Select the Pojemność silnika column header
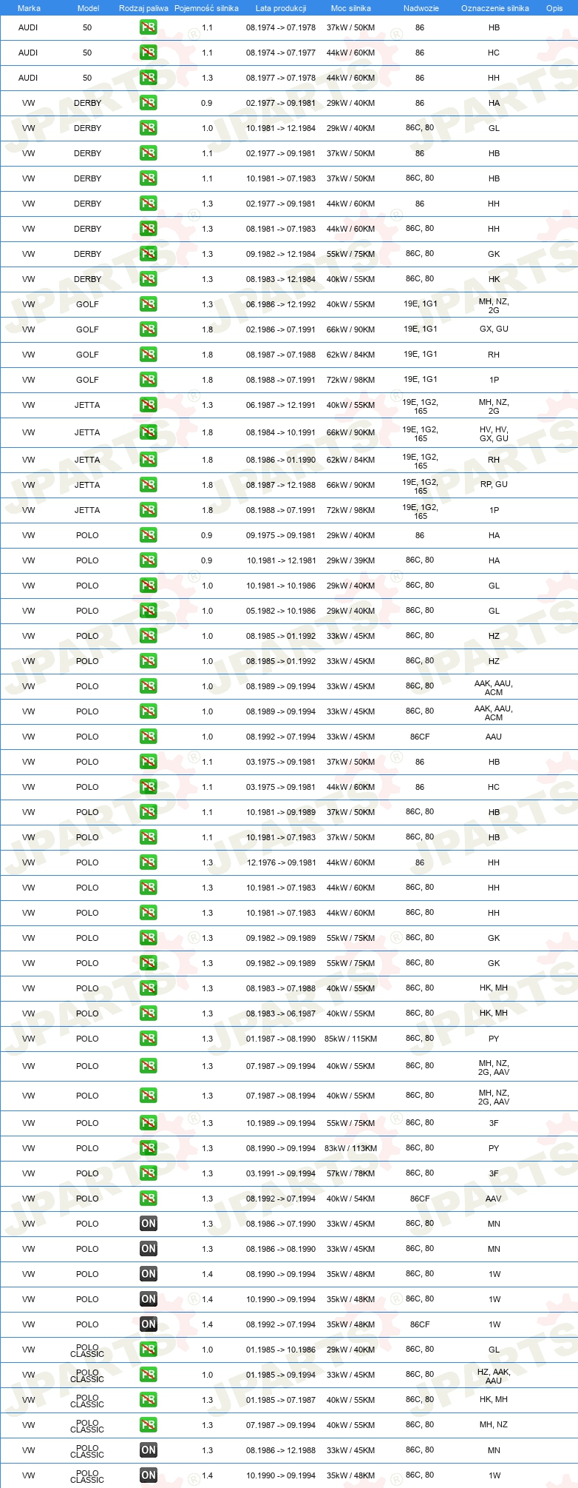This screenshot has width=578, height=1488. click(206, 8)
